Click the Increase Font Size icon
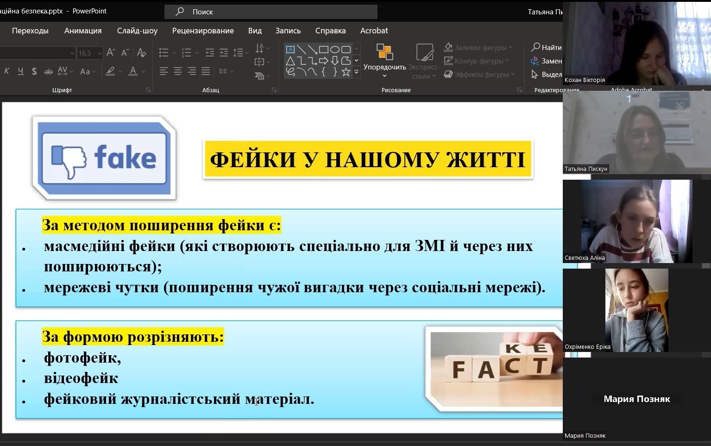The image size is (711, 446). click(111, 53)
